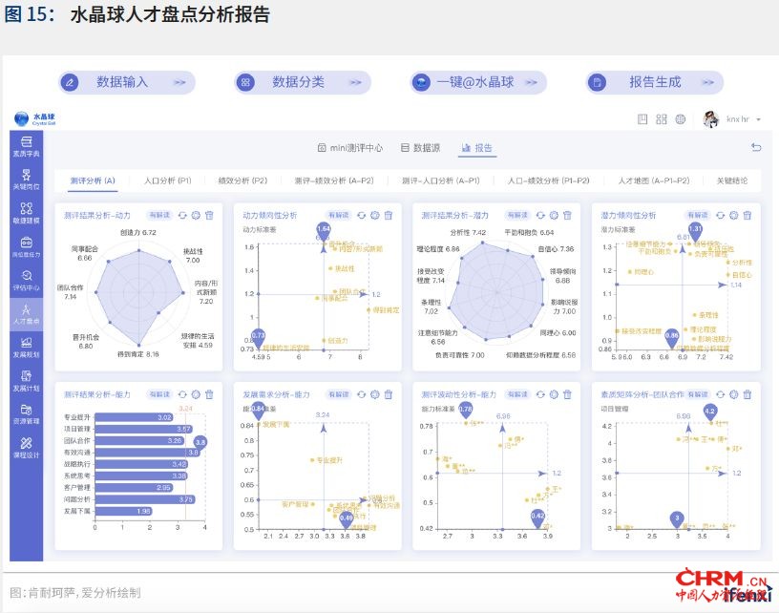This screenshot has height=613, width=779.
Task: Refresh the 动力倾向性分析 chart
Action: [362, 216]
